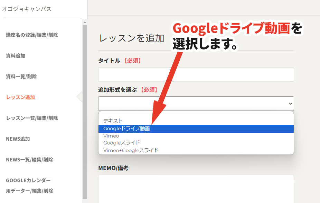
Task: Open NEWS一覧/編集/削除 sidebar page
Action: coord(29,160)
